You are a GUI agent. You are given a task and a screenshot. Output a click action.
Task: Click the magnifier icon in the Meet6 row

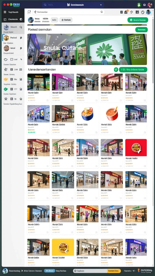click(x=21, y=27)
